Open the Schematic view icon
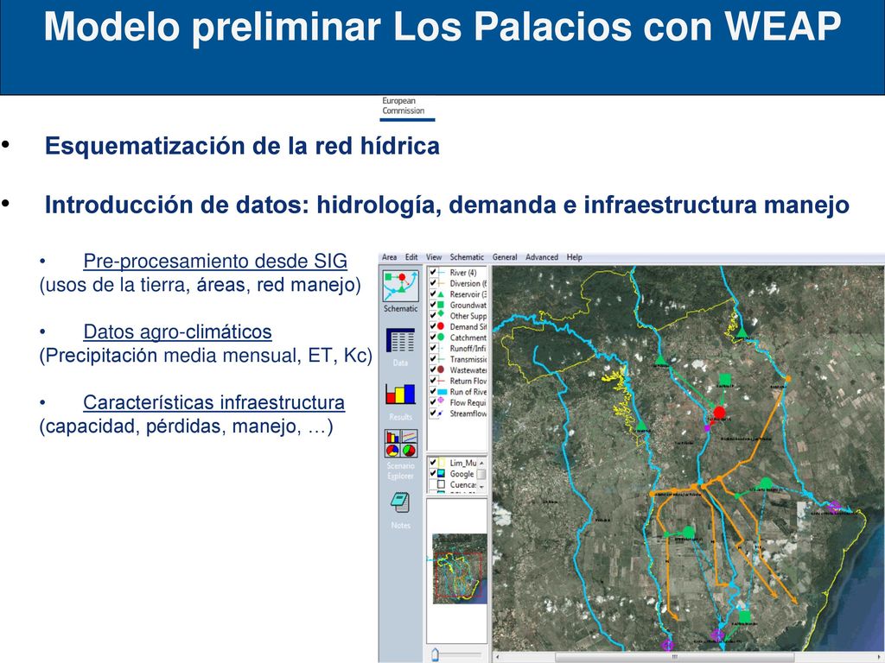The width and height of the screenshot is (885, 663). (x=401, y=285)
